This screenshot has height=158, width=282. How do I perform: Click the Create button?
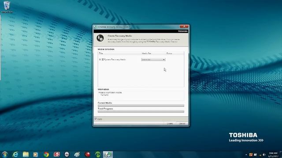point(170,124)
